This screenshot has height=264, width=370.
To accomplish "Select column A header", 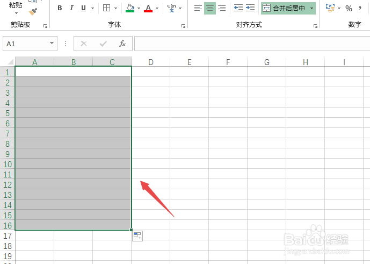I will click(35, 62).
